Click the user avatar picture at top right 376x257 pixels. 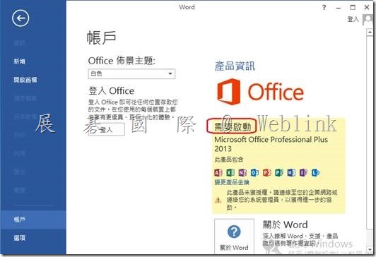point(368,20)
